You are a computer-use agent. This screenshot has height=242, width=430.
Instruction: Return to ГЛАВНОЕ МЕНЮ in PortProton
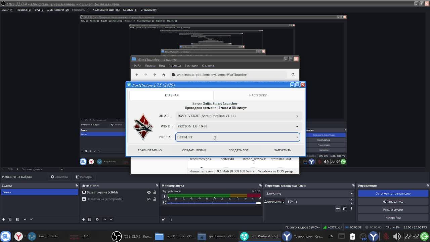click(149, 150)
